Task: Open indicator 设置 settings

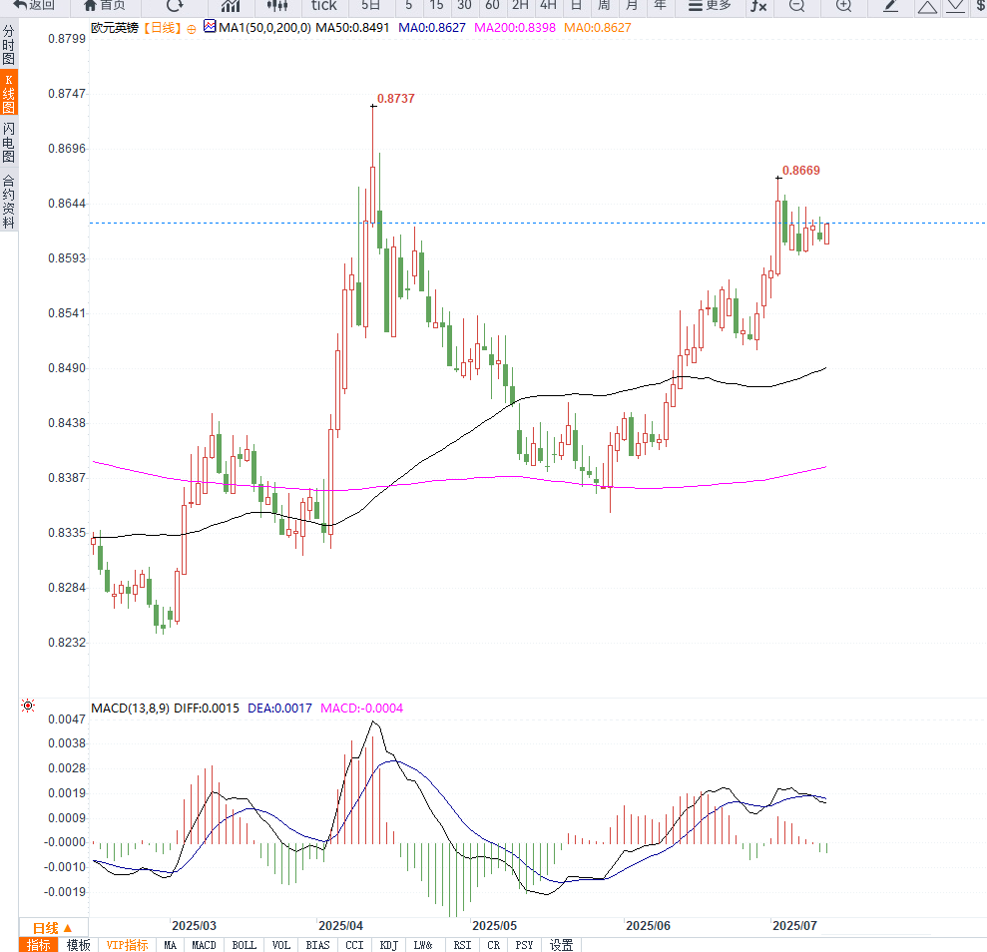Action: tap(562, 945)
